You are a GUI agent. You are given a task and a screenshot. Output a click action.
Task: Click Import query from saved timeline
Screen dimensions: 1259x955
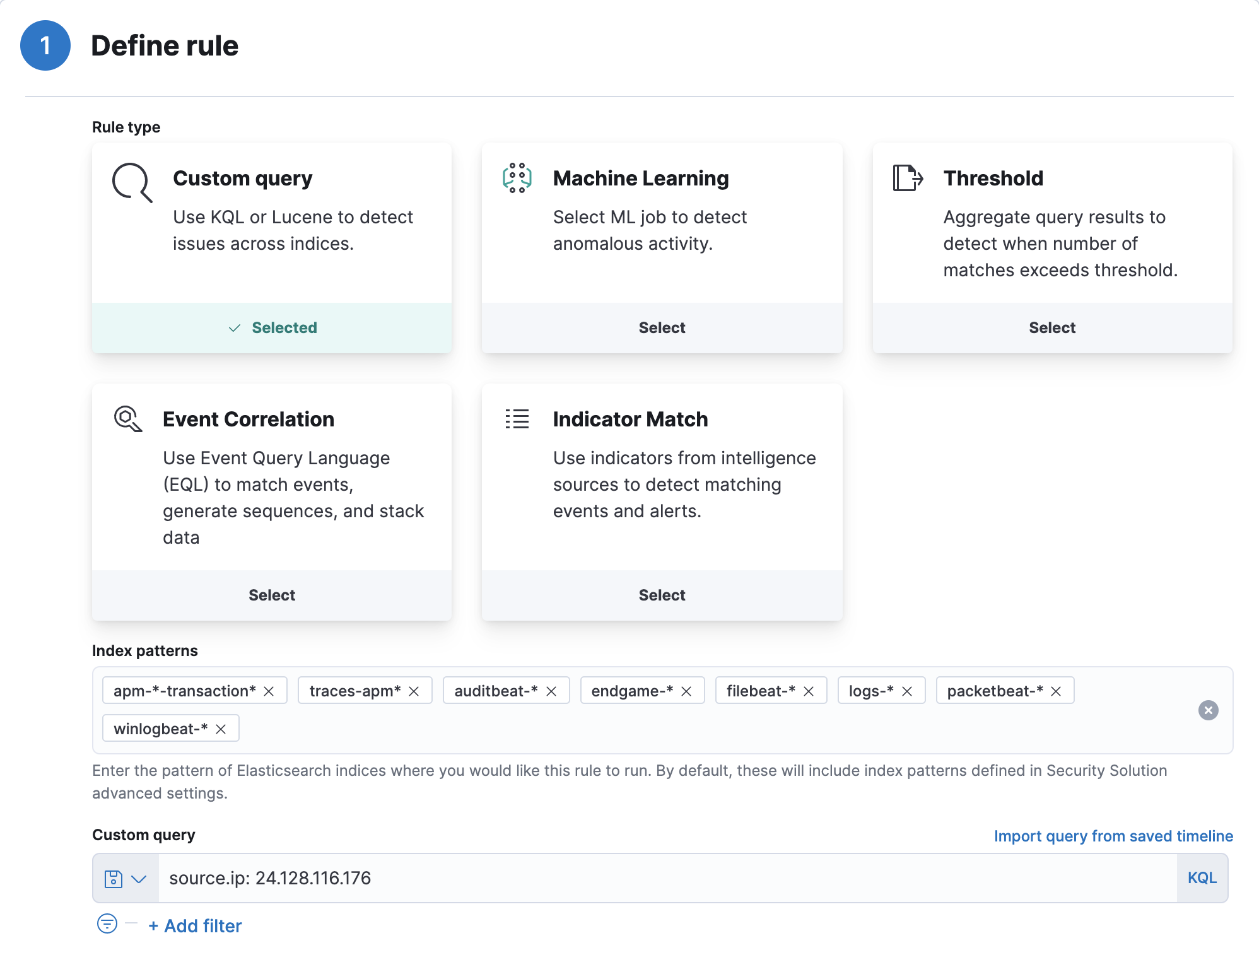pyautogui.click(x=1113, y=836)
